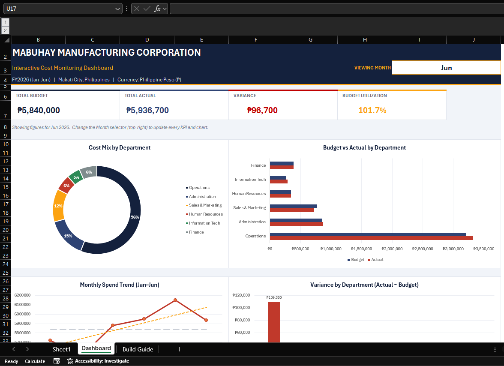The height and width of the screenshot is (366, 504).
Task: Click the peak data point on spend trend line
Action: click(x=175, y=300)
